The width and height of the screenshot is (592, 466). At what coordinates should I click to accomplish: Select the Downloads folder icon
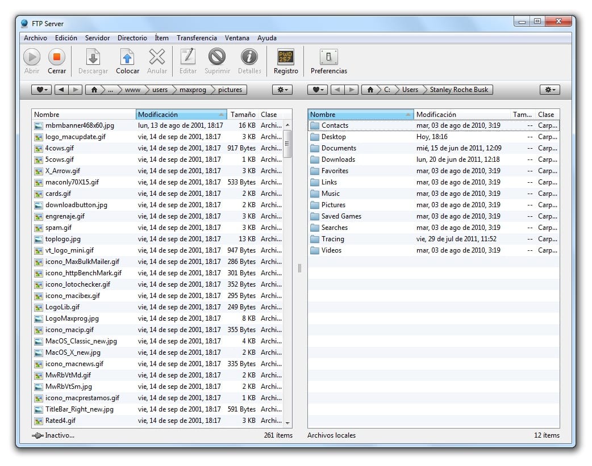[315, 159]
